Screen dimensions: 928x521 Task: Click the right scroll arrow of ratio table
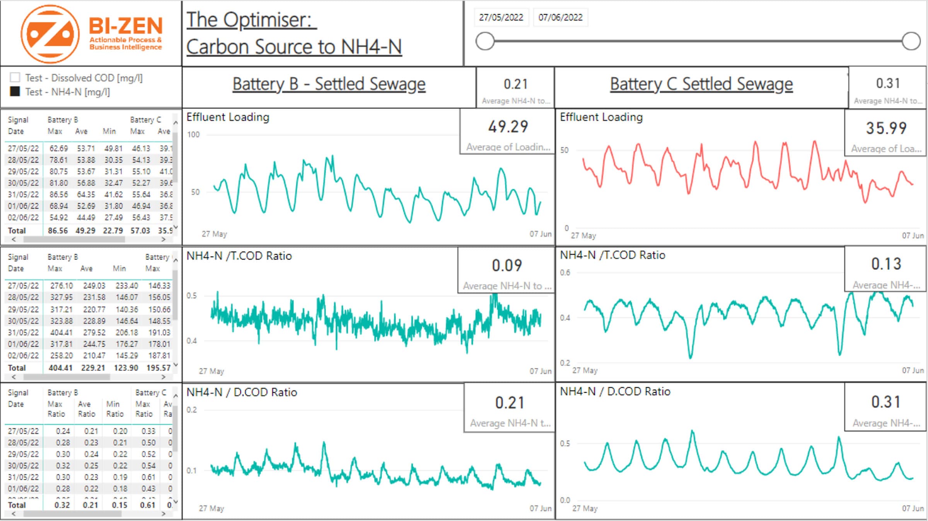pyautogui.click(x=164, y=514)
